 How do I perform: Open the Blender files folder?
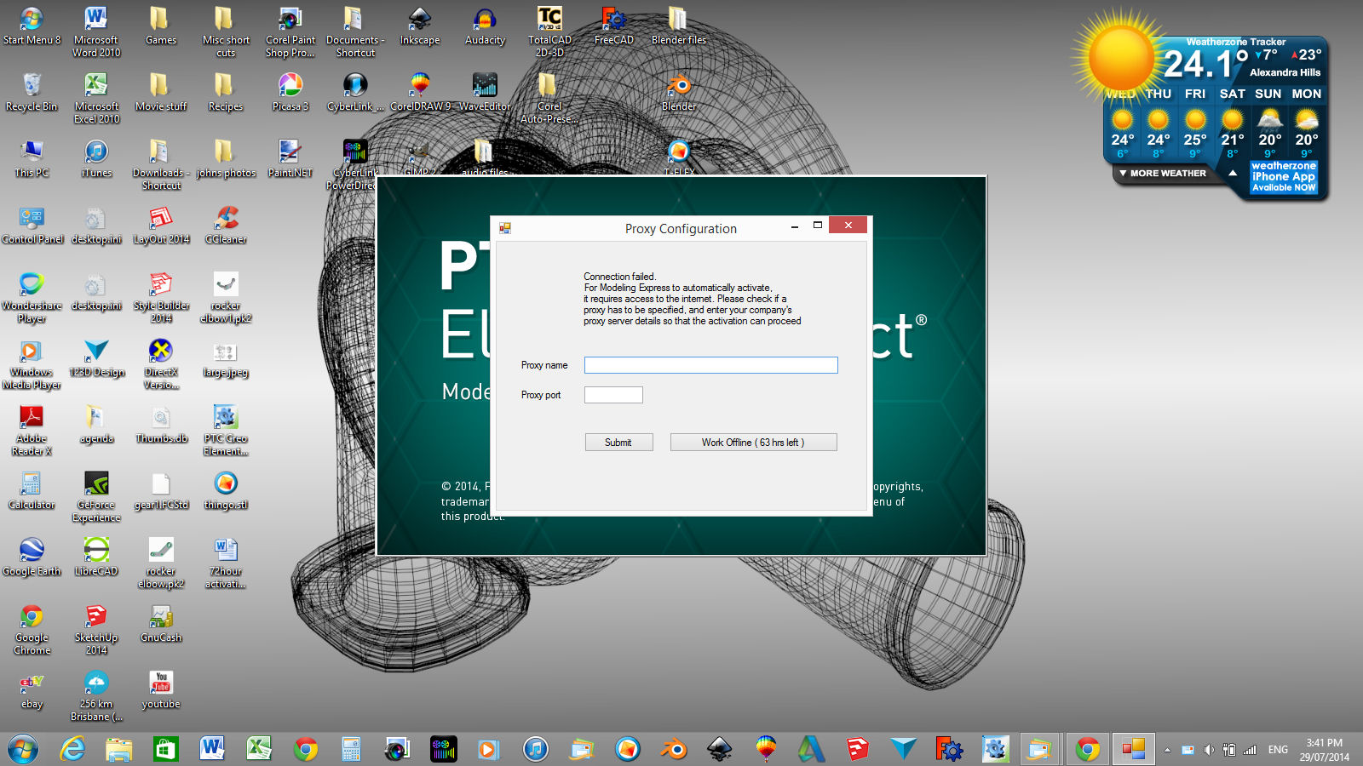point(679,26)
